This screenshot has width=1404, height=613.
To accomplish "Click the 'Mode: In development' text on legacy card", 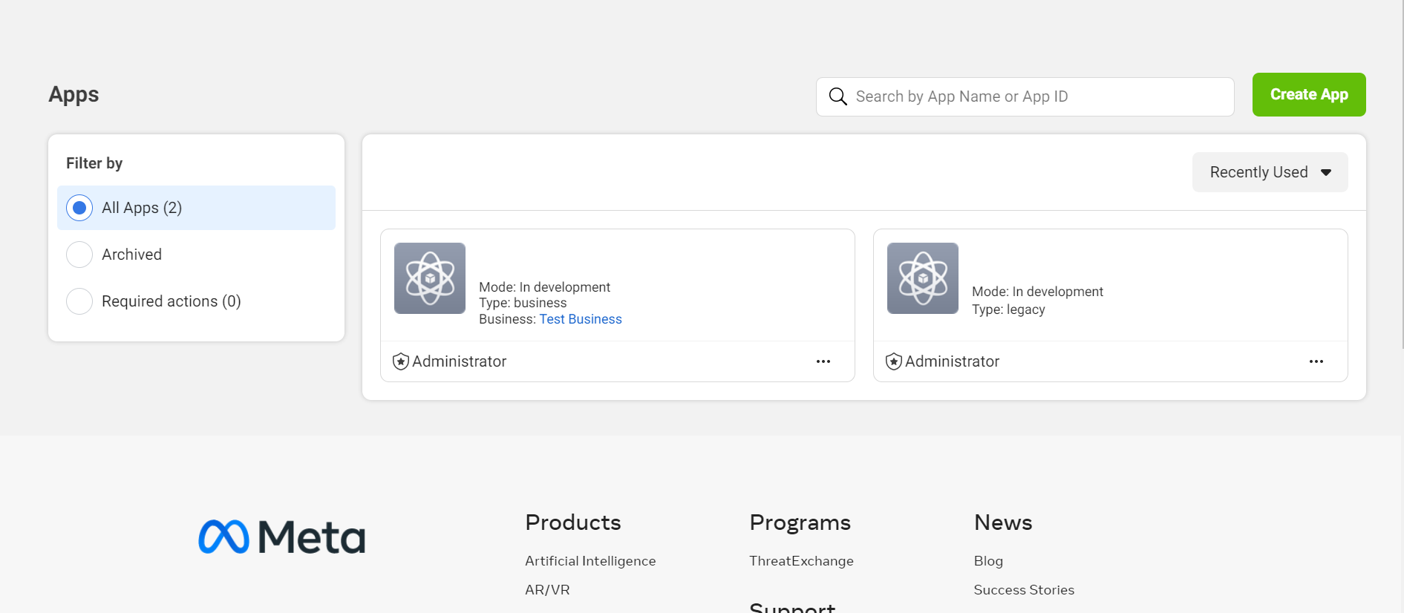I will pos(1037,292).
